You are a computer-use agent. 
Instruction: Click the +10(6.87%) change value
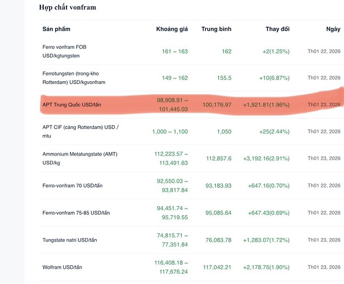[x=273, y=78]
